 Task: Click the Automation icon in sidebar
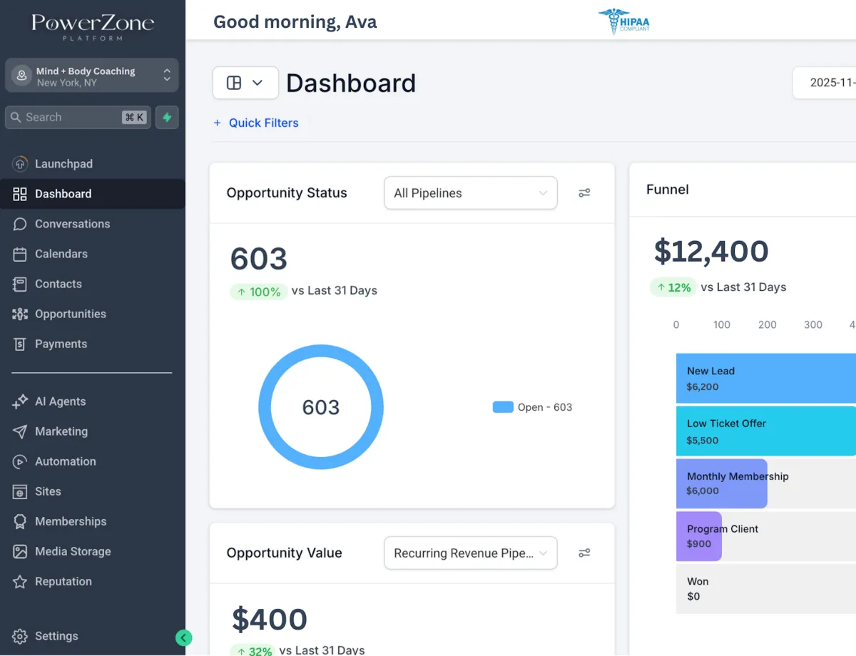pyautogui.click(x=20, y=461)
